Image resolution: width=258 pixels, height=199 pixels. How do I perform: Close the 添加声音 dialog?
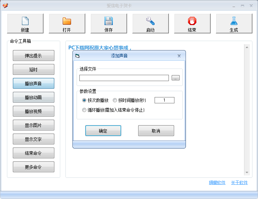(x=179, y=56)
